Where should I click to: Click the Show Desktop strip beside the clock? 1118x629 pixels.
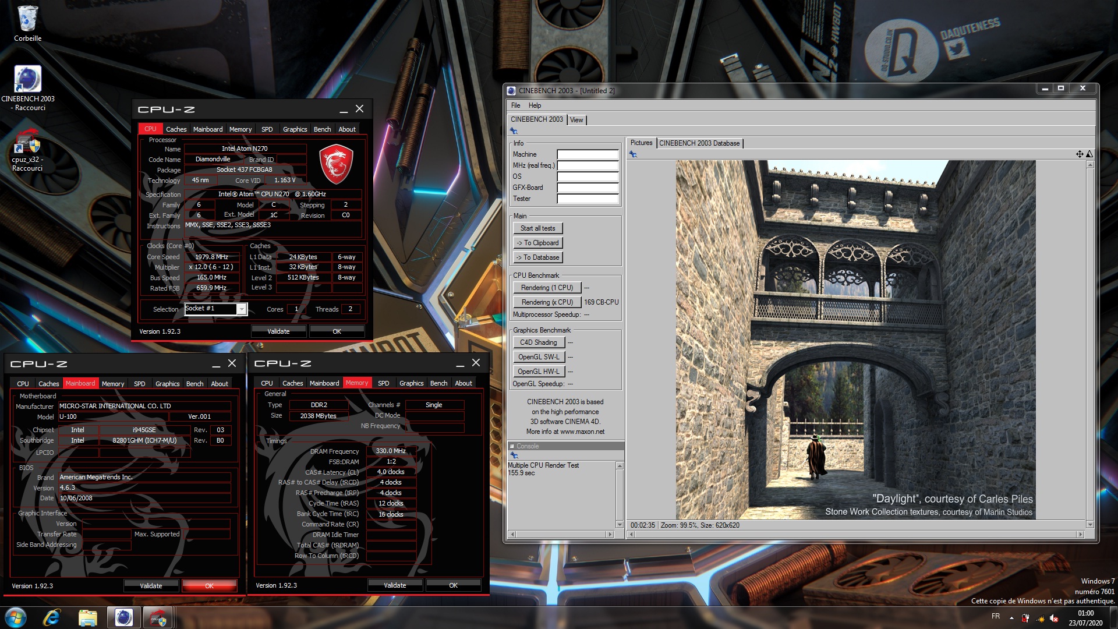pos(1113,617)
